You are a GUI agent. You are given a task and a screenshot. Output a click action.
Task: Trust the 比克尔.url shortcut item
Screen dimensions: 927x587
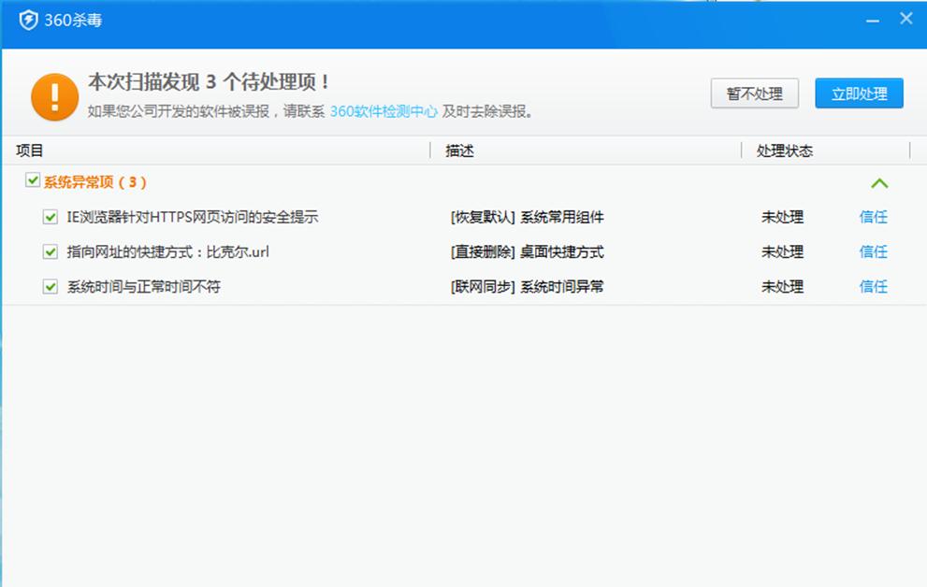[x=873, y=251]
